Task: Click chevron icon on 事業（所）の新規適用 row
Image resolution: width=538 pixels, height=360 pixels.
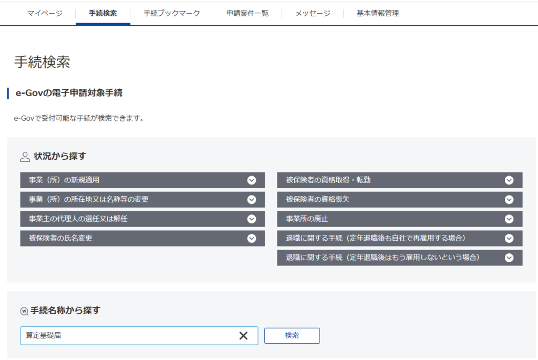Action: [x=252, y=180]
